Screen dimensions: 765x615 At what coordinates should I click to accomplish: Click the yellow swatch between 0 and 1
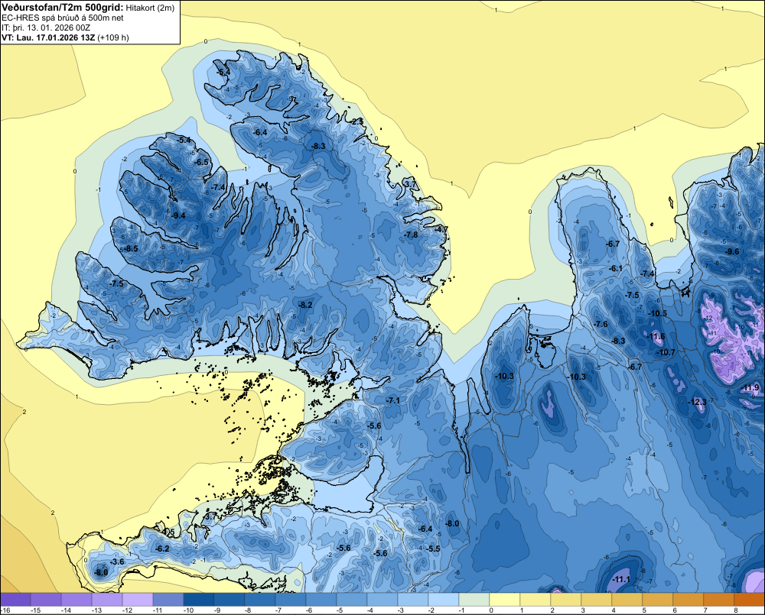point(505,600)
